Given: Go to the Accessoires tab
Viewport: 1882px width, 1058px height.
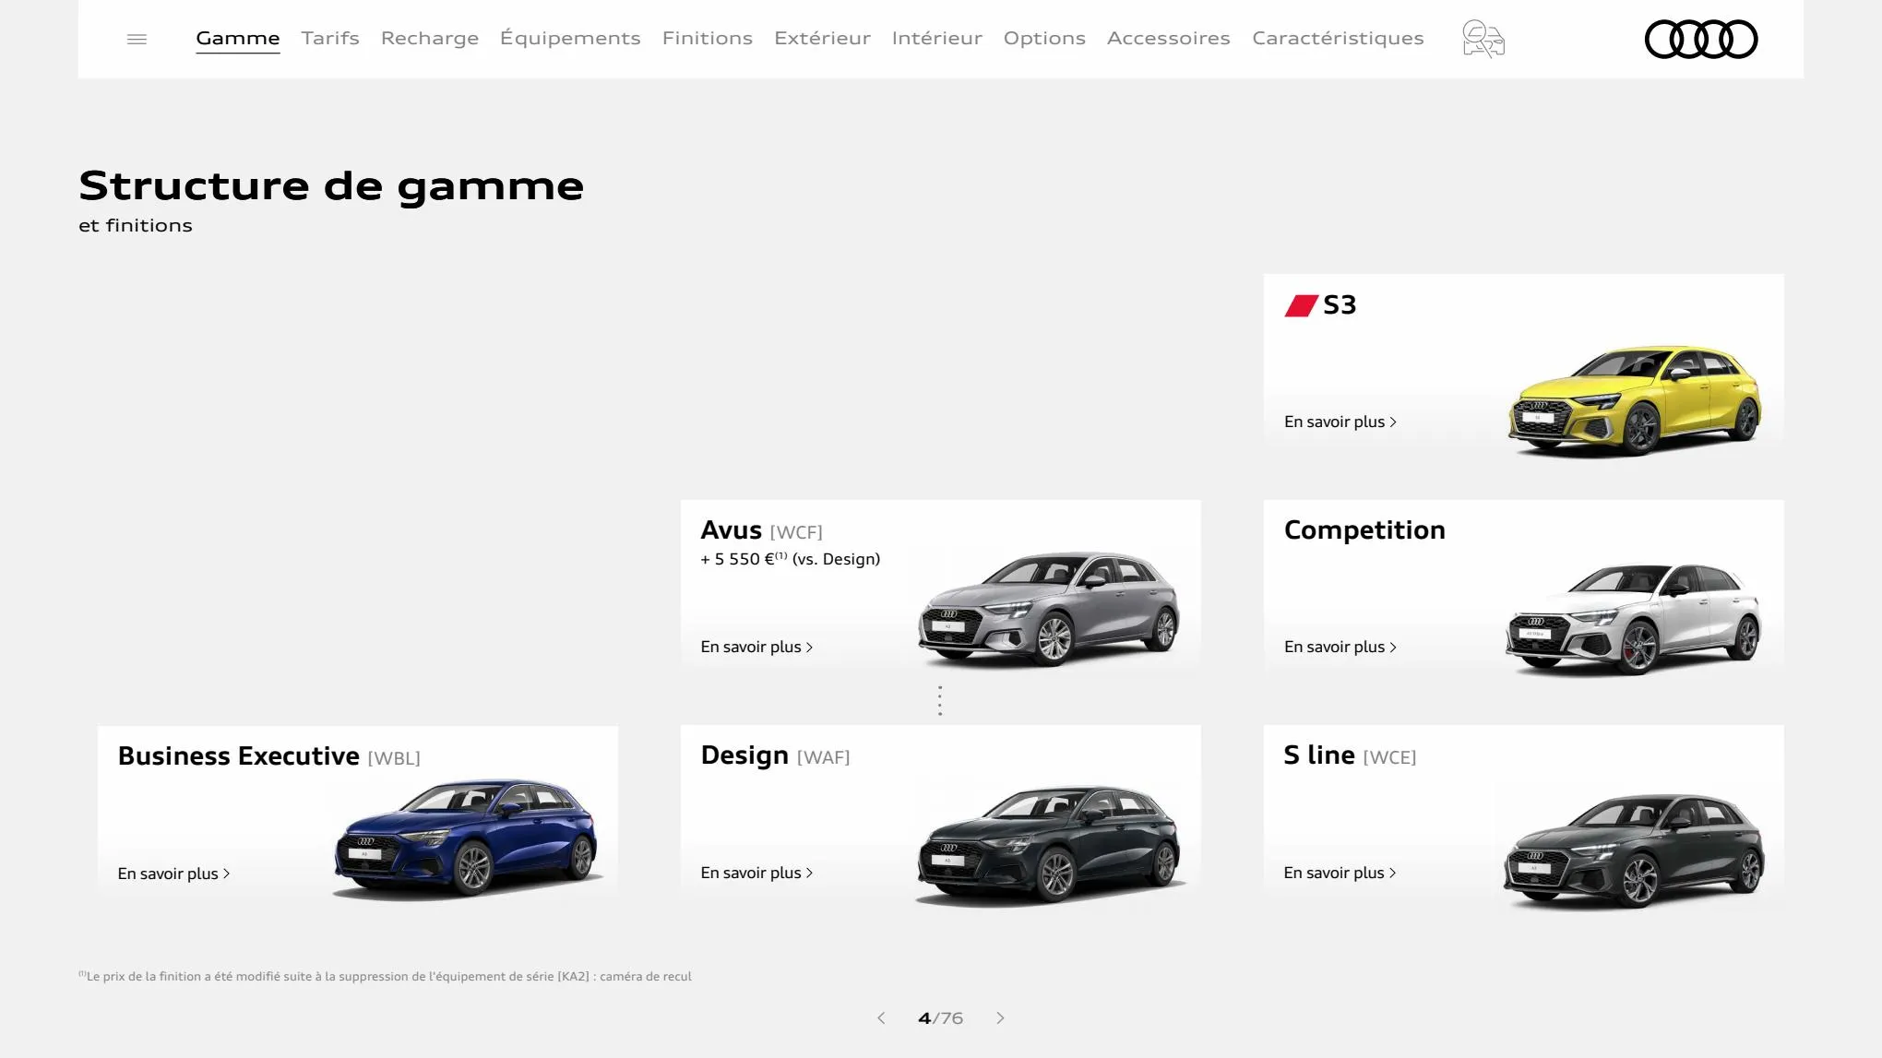Looking at the screenshot, I should [1169, 38].
